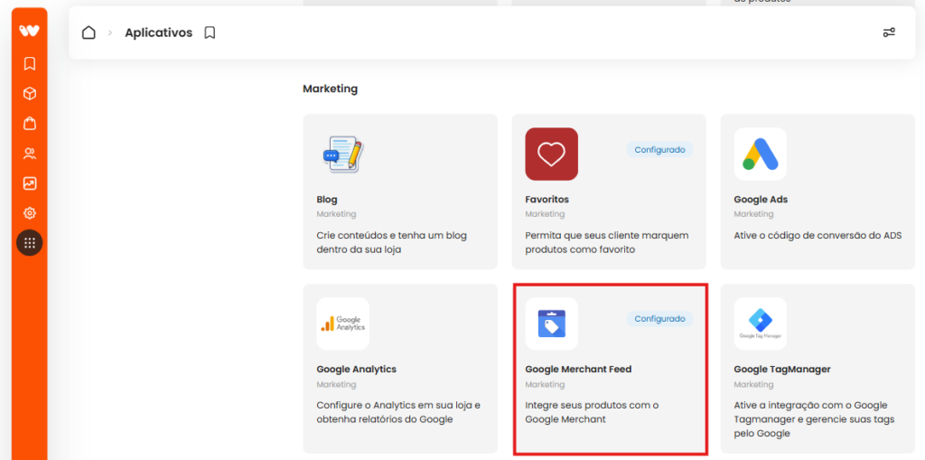Image resolution: width=925 pixels, height=460 pixels.
Task: Click the Marketing category label under Google Ads
Action: coord(753,214)
